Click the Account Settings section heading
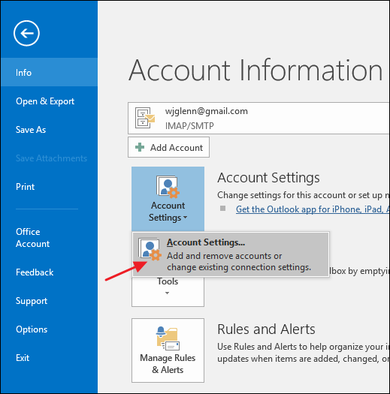This screenshot has height=394, width=390. pos(268,178)
